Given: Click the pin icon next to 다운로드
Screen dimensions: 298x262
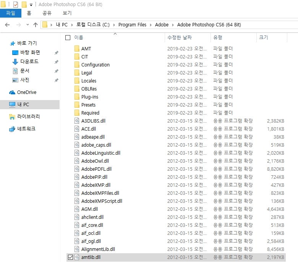Looking at the screenshot, I should (x=57, y=62).
